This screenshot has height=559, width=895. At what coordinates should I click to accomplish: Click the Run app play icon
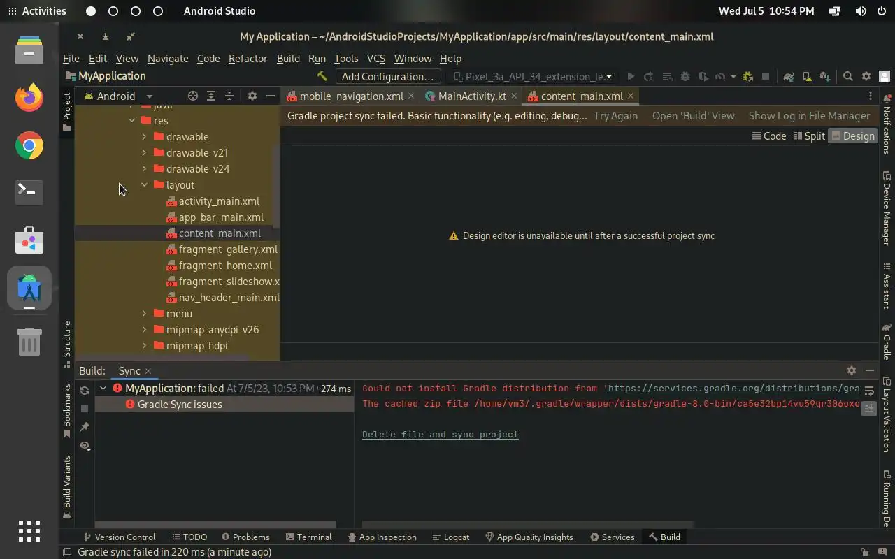pyautogui.click(x=631, y=76)
